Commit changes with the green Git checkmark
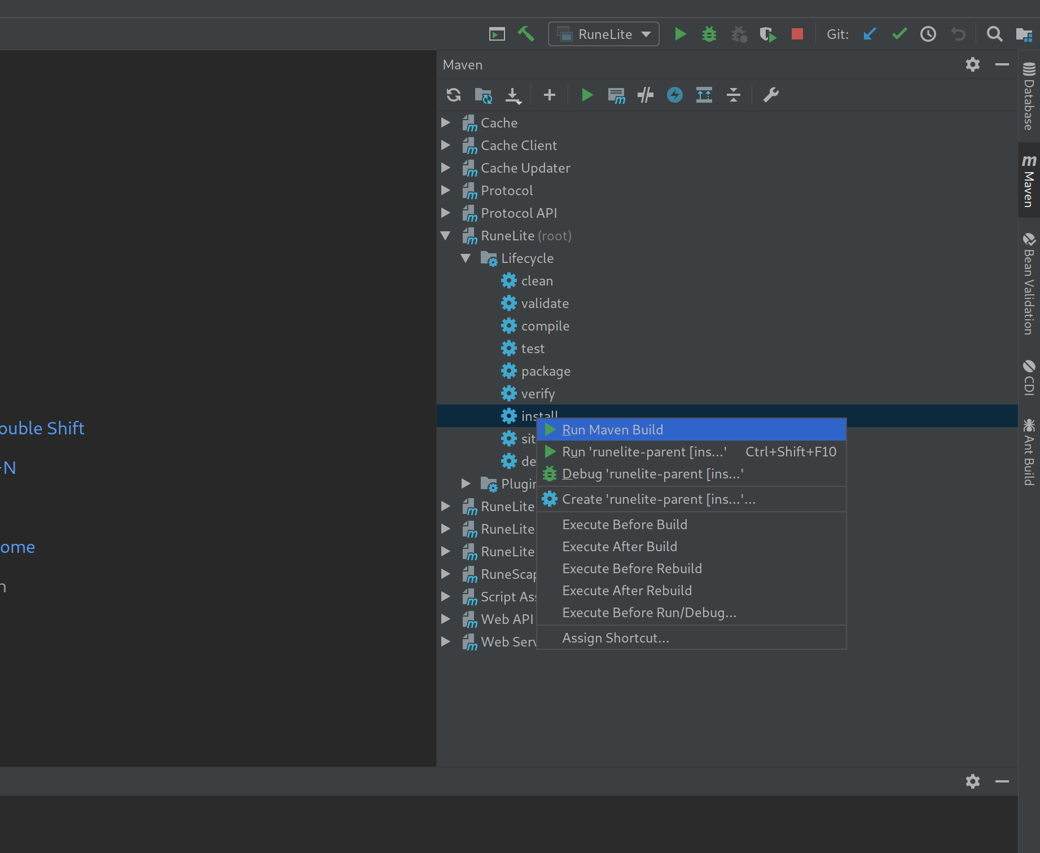1040x853 pixels. tap(899, 34)
